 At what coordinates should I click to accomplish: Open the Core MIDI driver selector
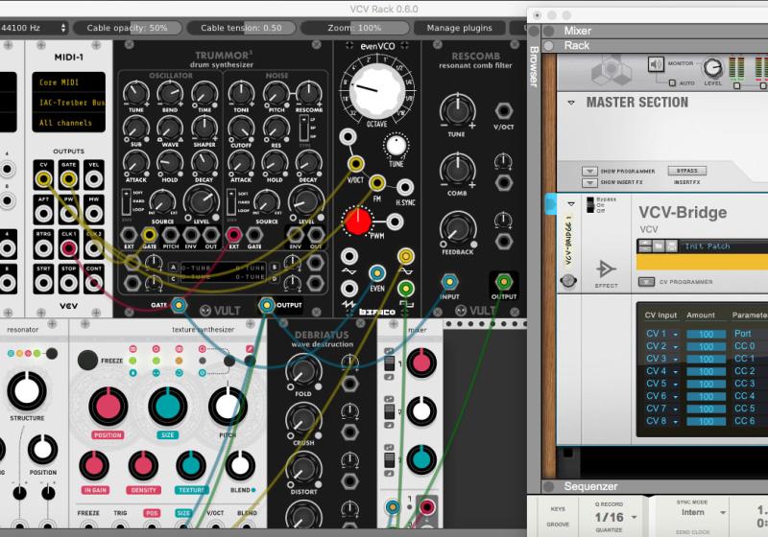pos(68,82)
